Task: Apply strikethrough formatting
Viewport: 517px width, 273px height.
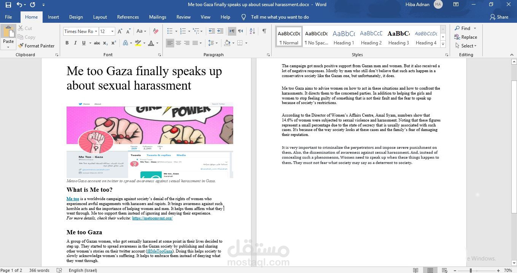Action: pyautogui.click(x=97, y=43)
